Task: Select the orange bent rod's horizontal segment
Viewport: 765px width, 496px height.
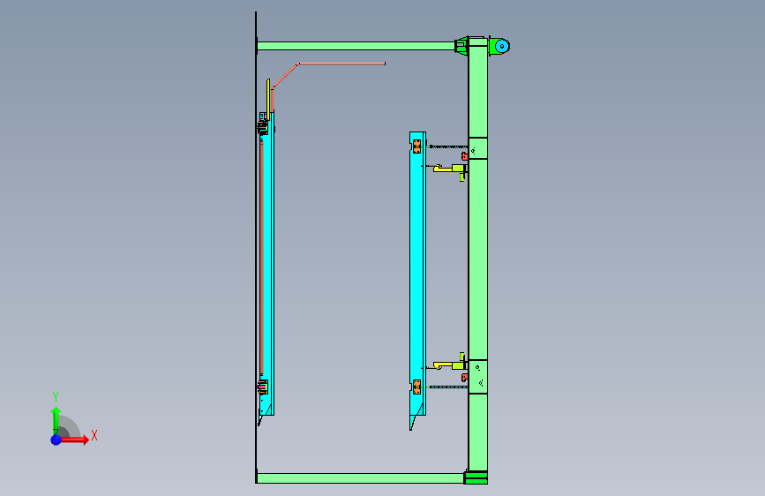Action: pyautogui.click(x=342, y=64)
